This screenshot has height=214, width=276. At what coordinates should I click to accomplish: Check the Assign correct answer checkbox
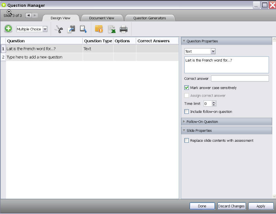(x=186, y=96)
